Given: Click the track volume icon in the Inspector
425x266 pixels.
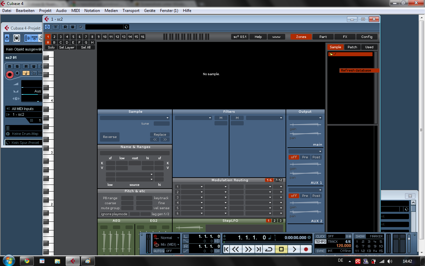Looking at the screenshot, I should 16,84.
